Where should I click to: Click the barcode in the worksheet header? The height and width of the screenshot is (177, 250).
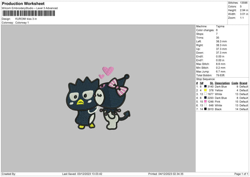coord(29,13)
